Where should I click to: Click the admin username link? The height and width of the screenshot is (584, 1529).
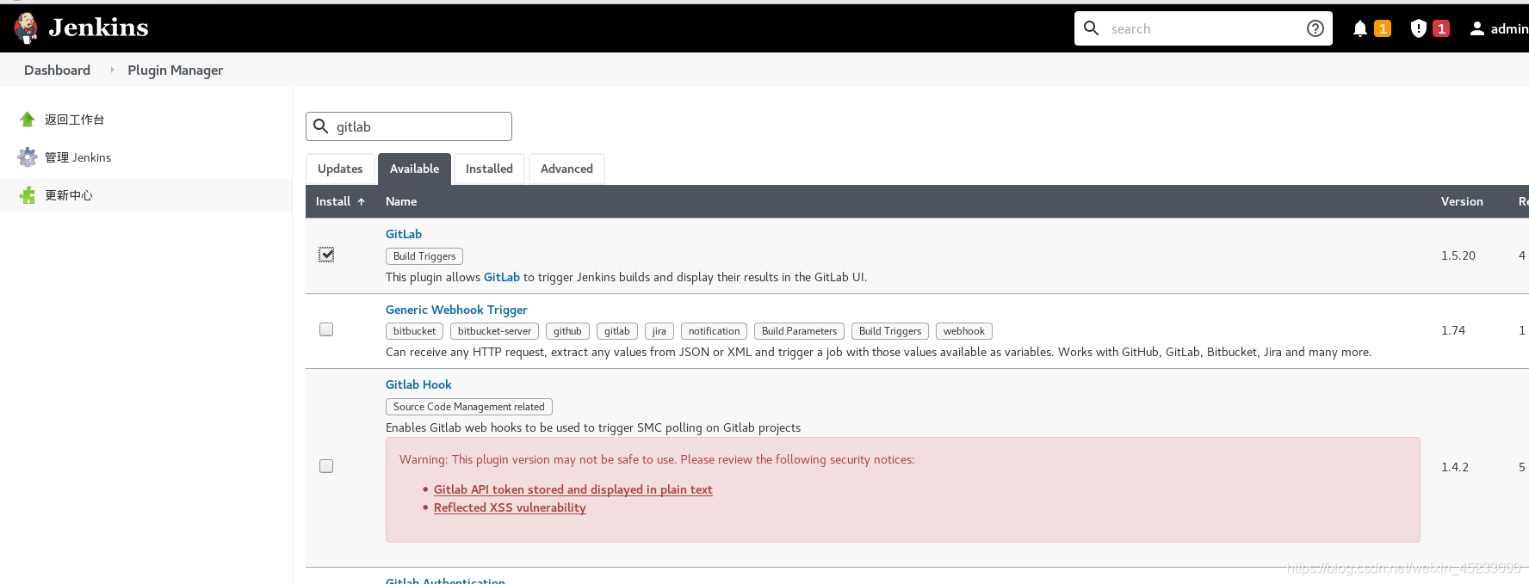[1509, 28]
